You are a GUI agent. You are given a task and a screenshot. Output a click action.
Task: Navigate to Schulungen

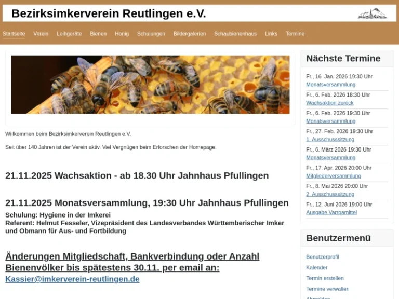(x=151, y=34)
